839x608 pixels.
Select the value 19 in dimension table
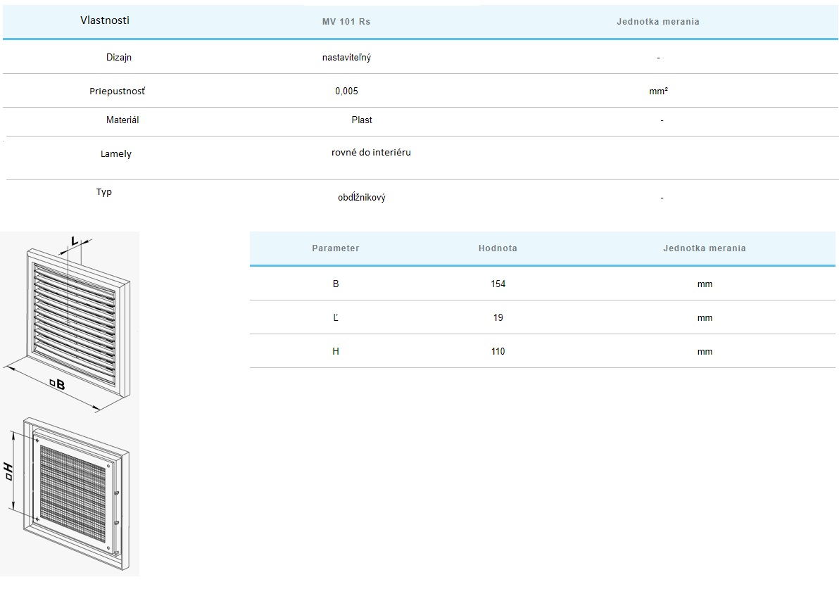pyautogui.click(x=498, y=318)
